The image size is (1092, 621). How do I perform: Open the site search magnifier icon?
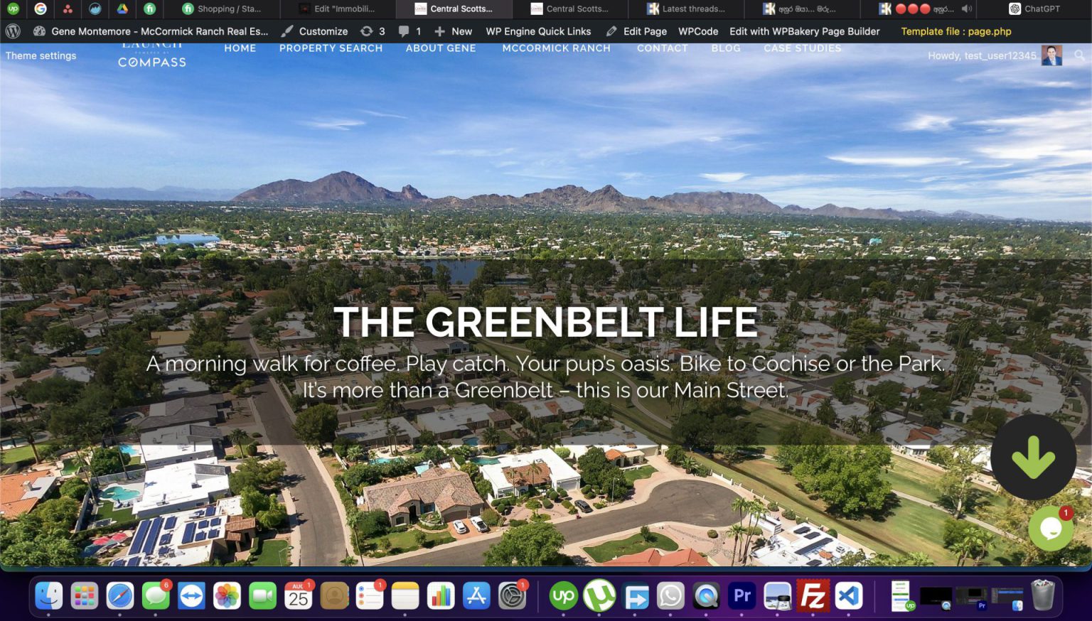point(1079,55)
